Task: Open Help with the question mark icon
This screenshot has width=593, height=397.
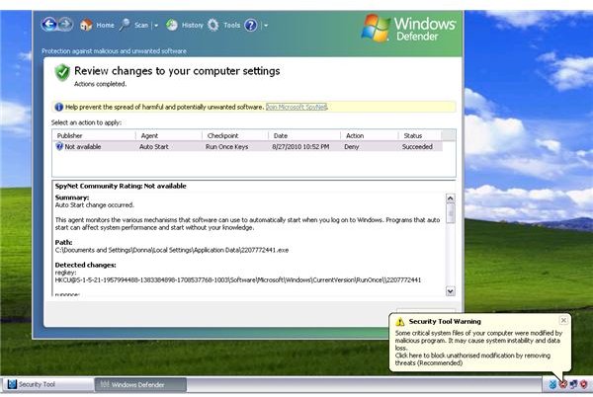Action: point(251,26)
